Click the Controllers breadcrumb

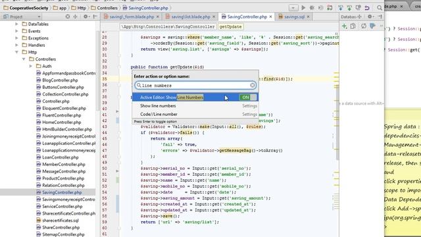click(104, 8)
